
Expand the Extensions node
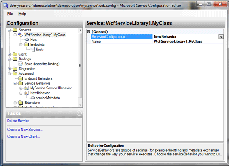pyautogui.click(x=15, y=103)
